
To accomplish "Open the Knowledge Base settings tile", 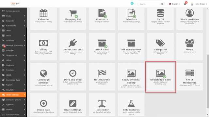I will click(160, 77).
